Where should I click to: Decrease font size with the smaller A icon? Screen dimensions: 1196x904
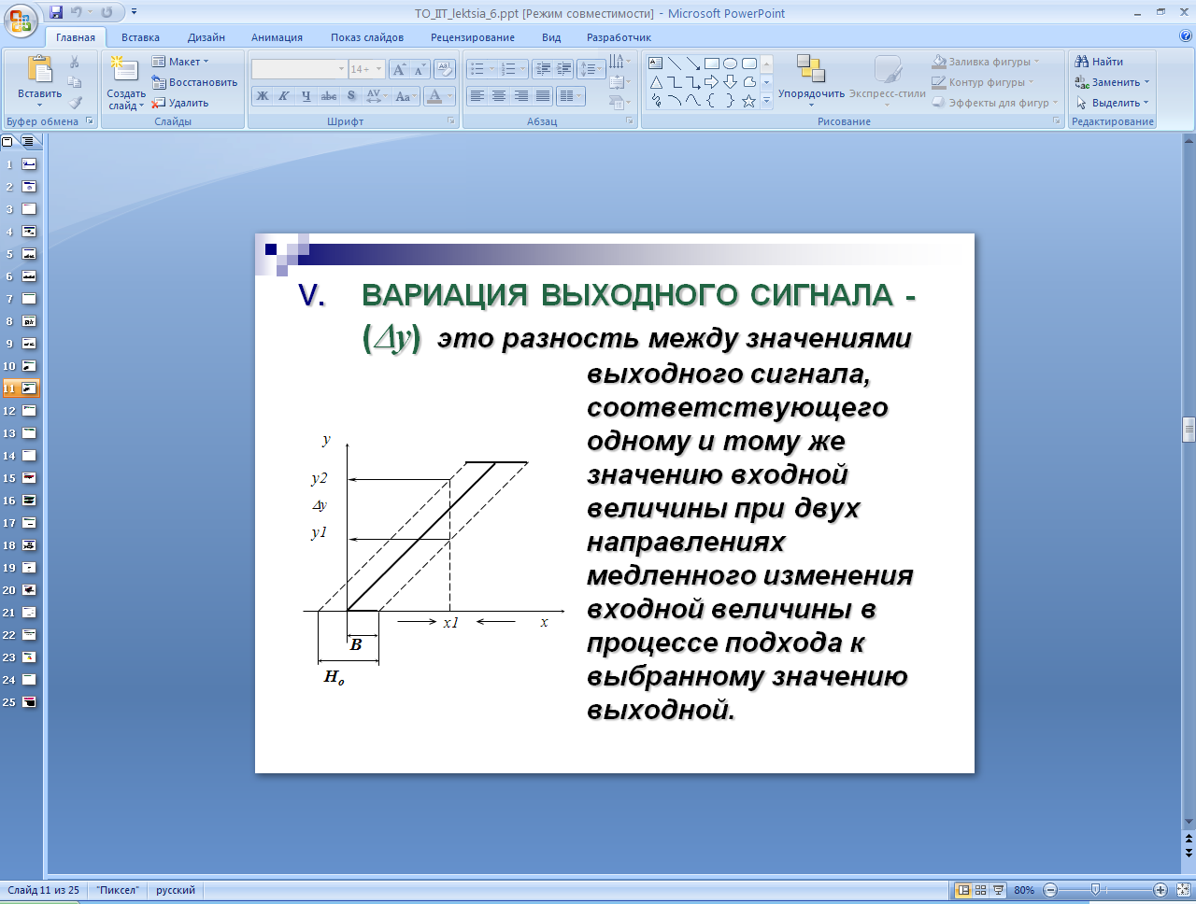click(419, 69)
